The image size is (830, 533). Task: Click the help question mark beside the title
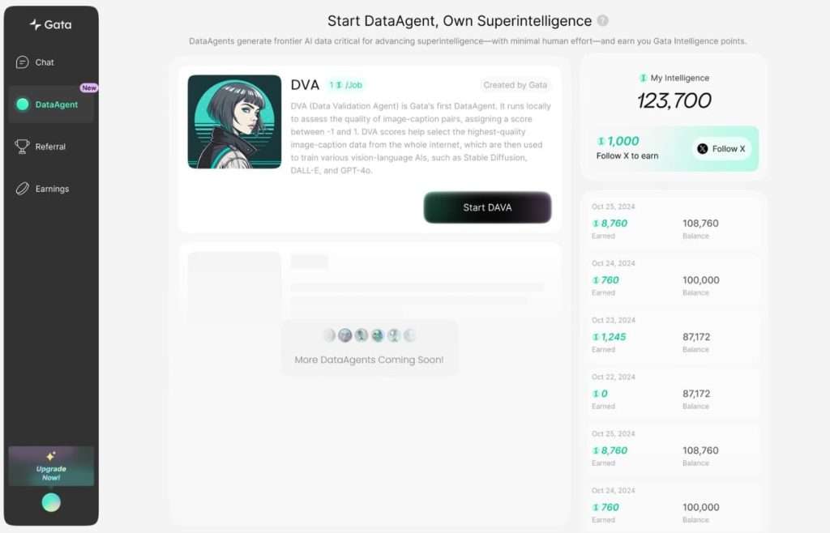[x=603, y=20]
